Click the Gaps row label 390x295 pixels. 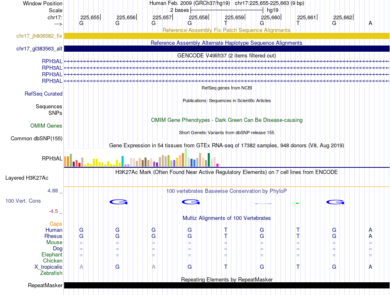point(56,224)
